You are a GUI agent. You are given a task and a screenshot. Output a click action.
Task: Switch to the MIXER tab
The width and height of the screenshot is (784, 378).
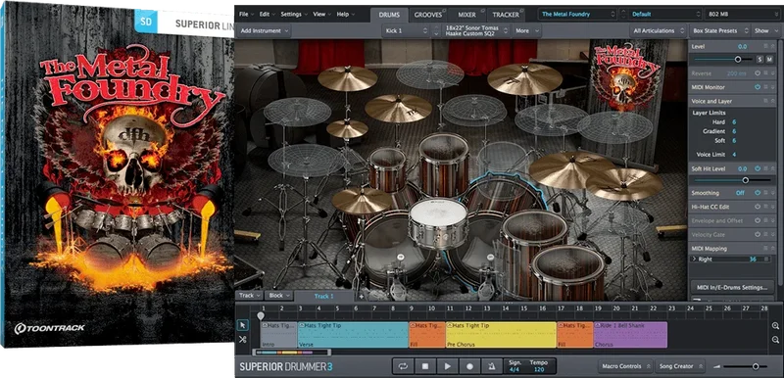467,15
